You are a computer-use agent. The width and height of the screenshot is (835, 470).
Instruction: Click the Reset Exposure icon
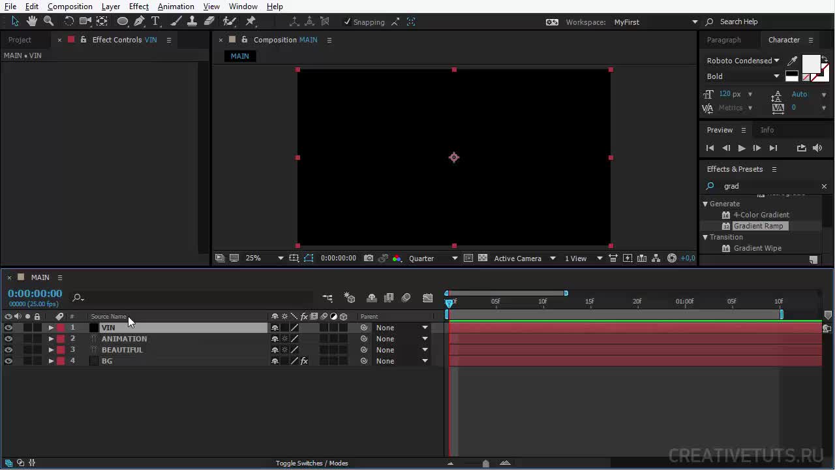tap(672, 258)
